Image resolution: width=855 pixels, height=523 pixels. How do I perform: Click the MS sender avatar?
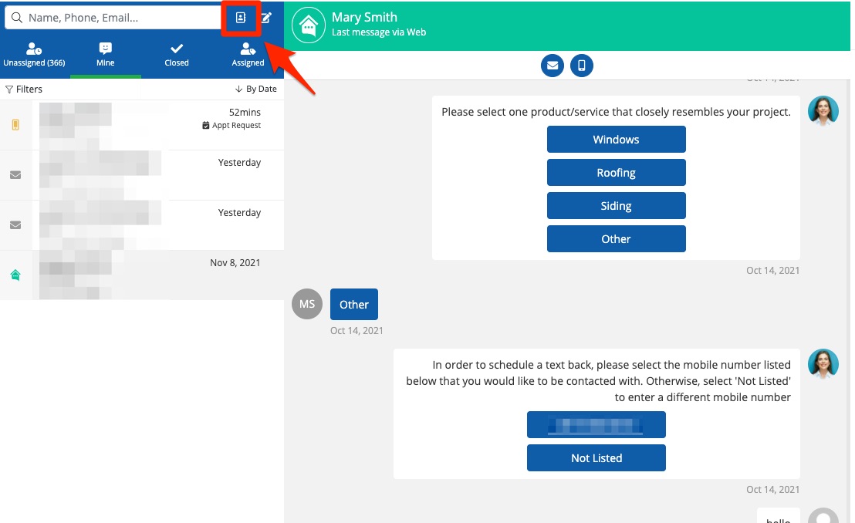[307, 304]
